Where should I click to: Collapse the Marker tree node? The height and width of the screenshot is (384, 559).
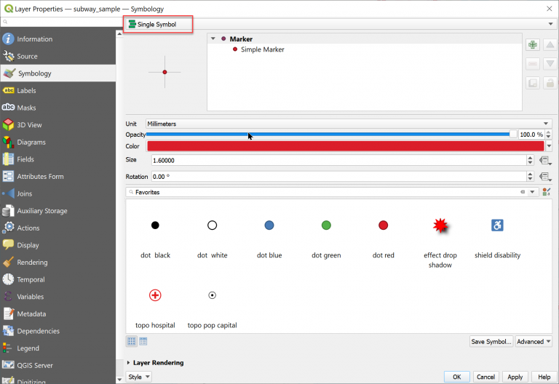(213, 39)
